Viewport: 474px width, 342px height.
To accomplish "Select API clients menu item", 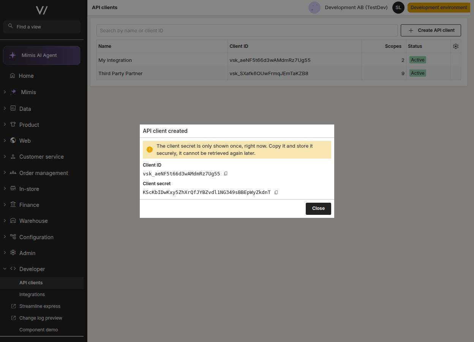I will coord(42,283).
